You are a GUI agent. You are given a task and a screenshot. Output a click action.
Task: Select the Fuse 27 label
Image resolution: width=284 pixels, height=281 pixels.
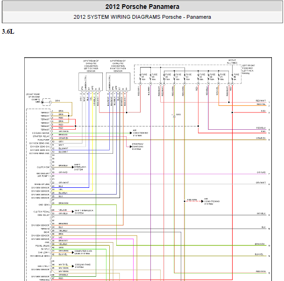pyautogui.click(x=178, y=77)
